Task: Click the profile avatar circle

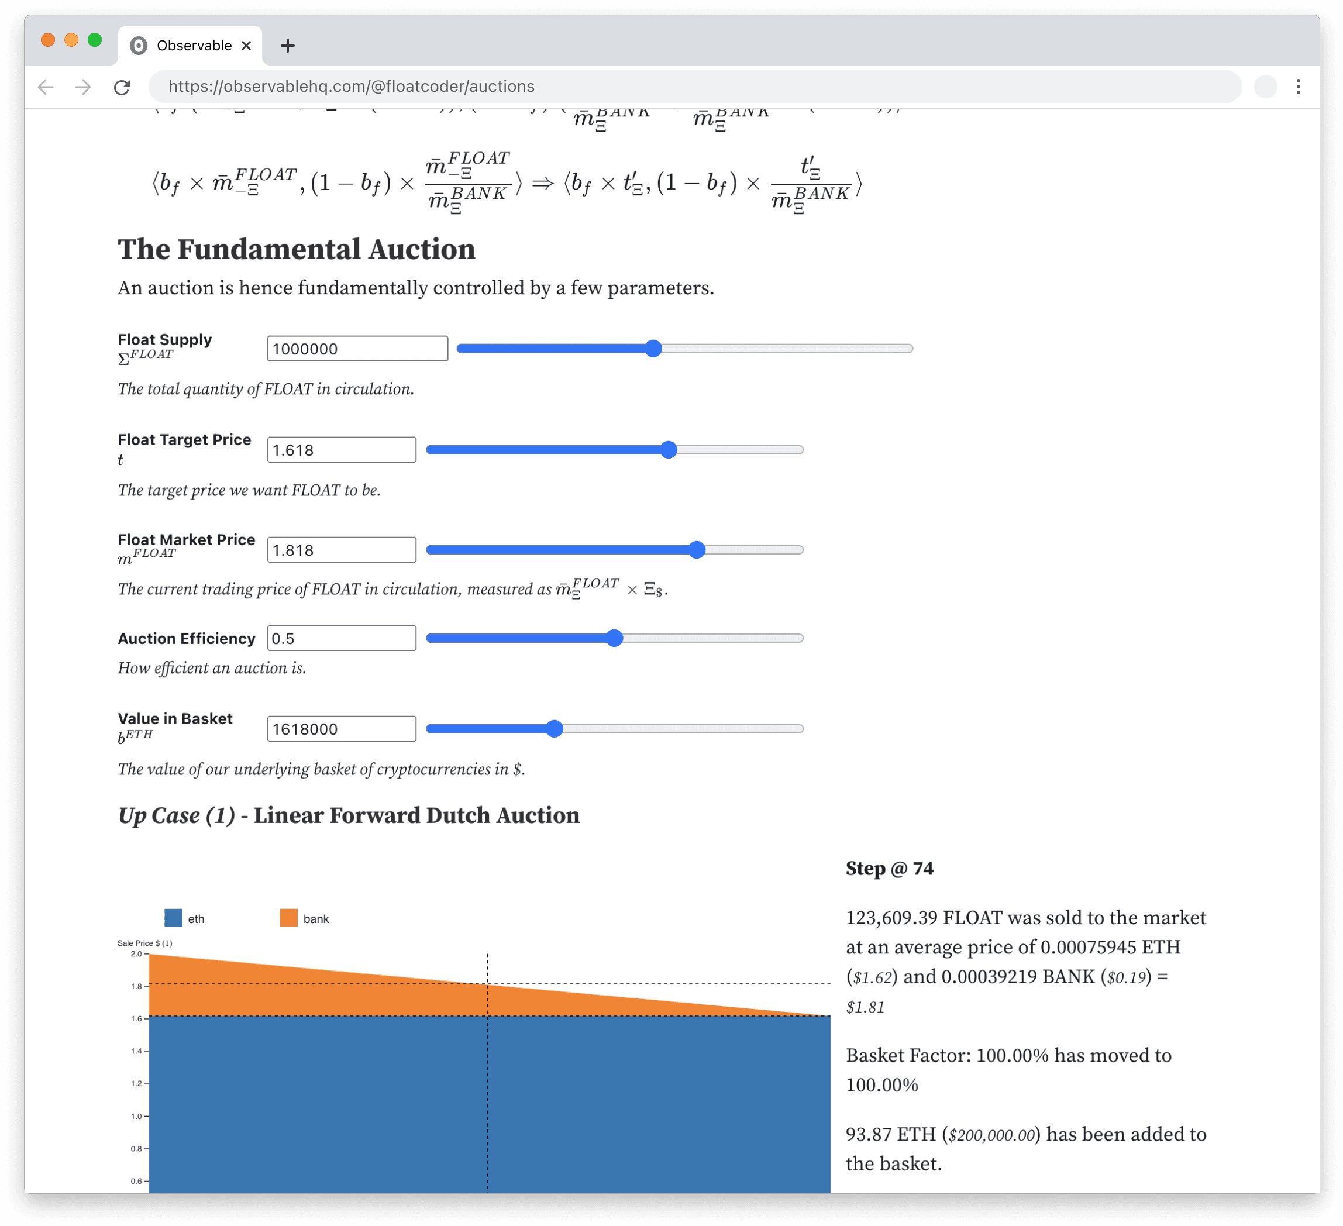Action: point(1265,87)
